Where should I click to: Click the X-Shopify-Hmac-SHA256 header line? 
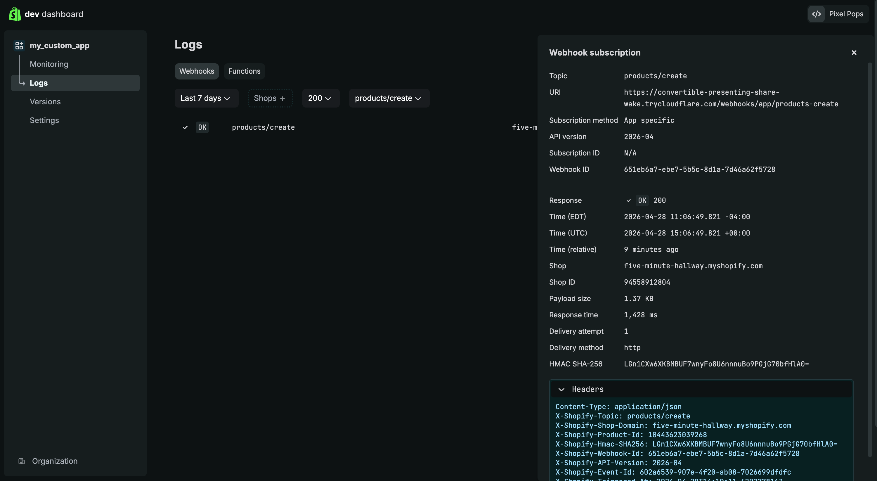(696, 444)
